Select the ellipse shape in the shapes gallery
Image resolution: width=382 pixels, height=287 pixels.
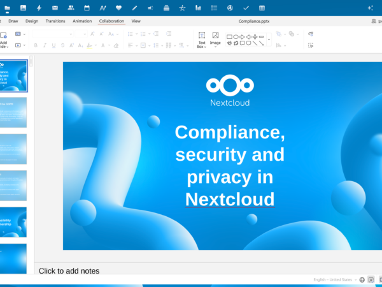(x=236, y=37)
